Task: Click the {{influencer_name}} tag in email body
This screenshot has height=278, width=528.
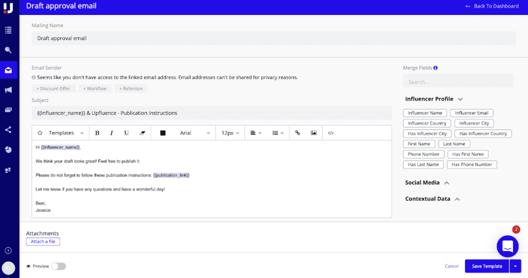Action: (61, 148)
